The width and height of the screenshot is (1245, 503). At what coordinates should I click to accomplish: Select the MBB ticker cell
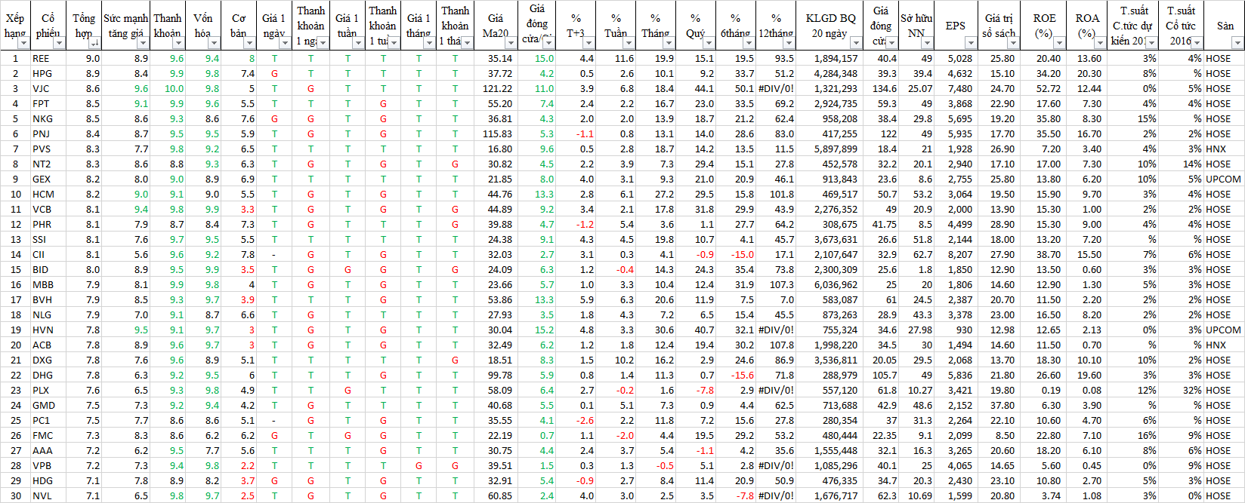(x=48, y=284)
